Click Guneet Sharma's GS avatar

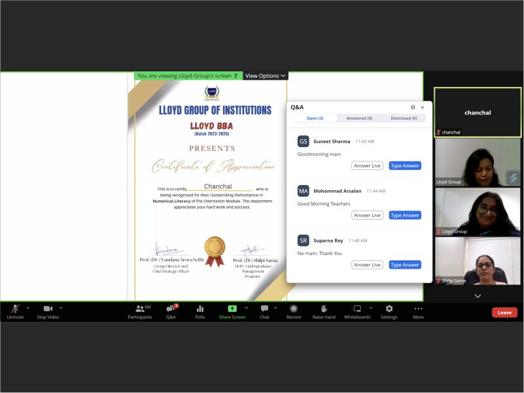coord(303,141)
